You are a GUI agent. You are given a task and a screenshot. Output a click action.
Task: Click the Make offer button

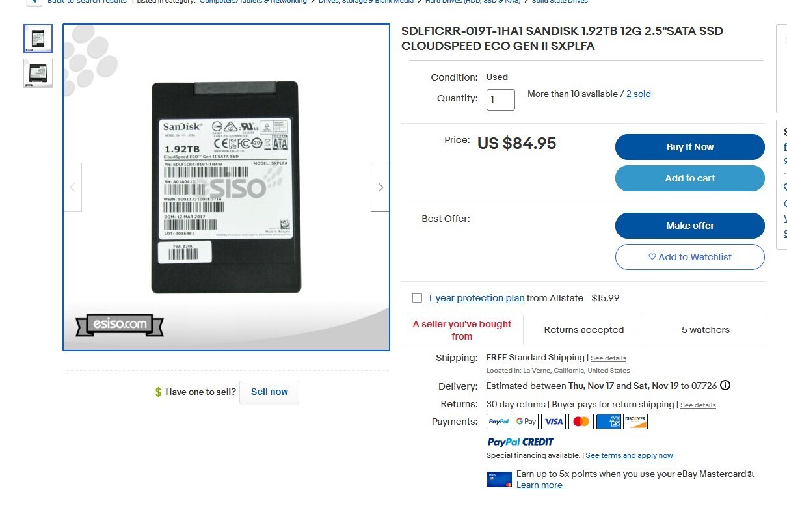coord(690,226)
